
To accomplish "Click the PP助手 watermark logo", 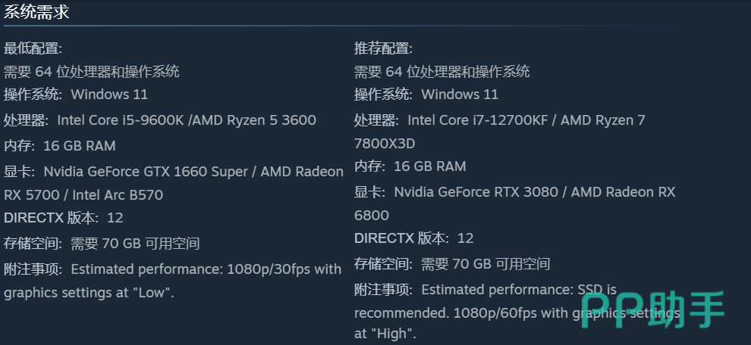I will click(653, 310).
